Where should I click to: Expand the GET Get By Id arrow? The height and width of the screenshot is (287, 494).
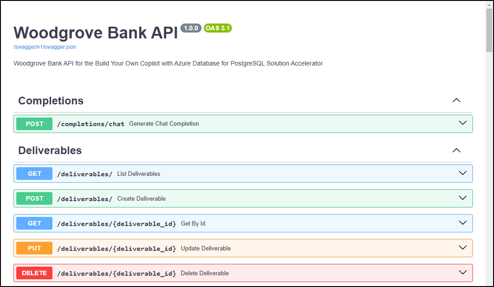click(462, 223)
